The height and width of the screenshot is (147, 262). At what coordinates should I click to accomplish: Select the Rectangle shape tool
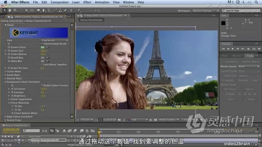tap(38, 10)
